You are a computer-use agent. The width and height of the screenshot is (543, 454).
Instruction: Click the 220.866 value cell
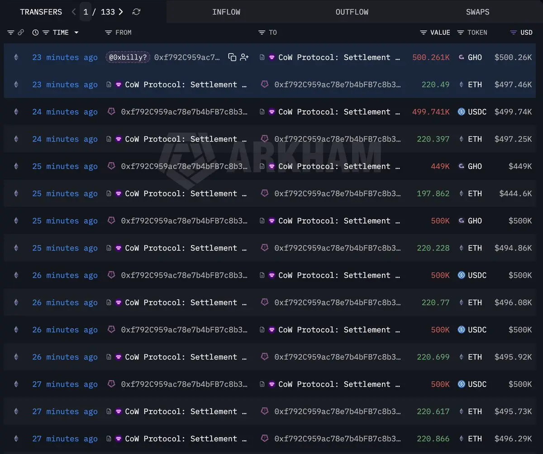click(433, 439)
